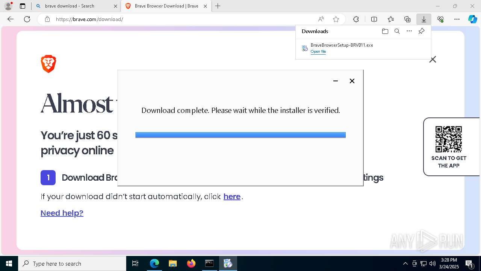This screenshot has height=271, width=481.
Task: Open more options in Downloads panel
Action: pyautogui.click(x=409, y=31)
